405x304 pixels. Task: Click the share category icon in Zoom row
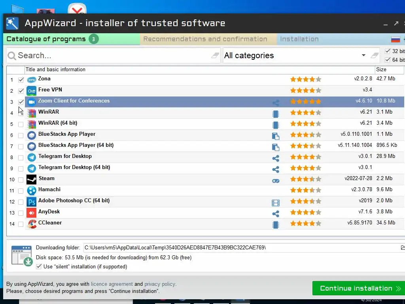276,103
